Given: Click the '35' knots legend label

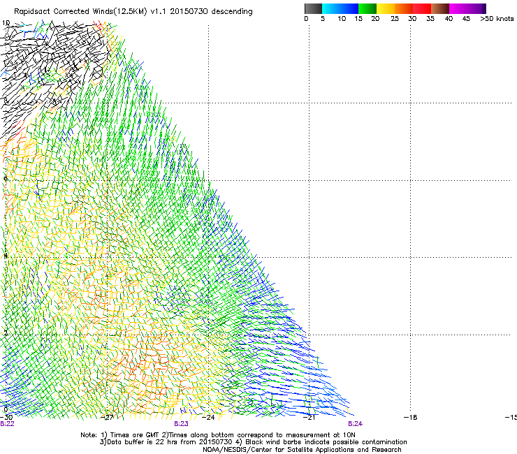Looking at the screenshot, I should point(430,18).
